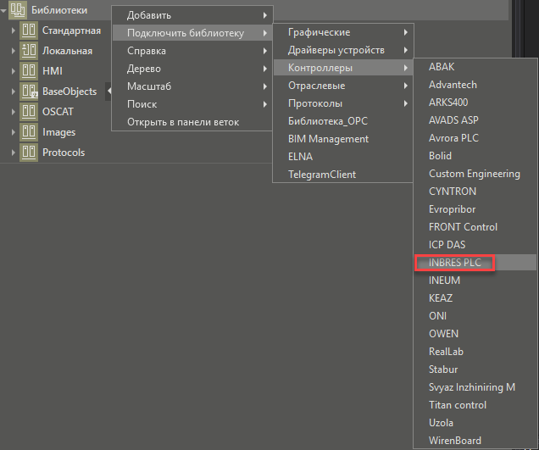This screenshot has height=450, width=539.
Task: Choose the Svyaz Inzhiniring M library
Action: coord(475,387)
